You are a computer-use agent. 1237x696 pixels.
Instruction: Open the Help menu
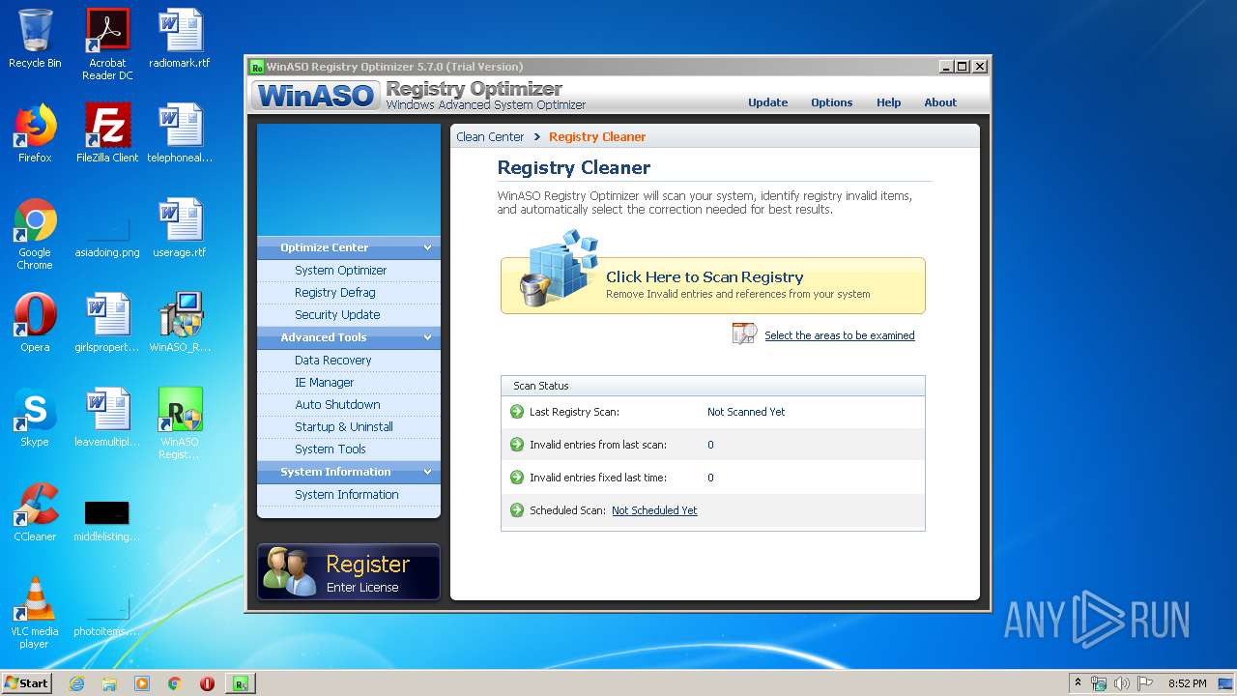(889, 102)
